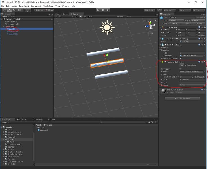Click the Step frame button

coord(108,10)
